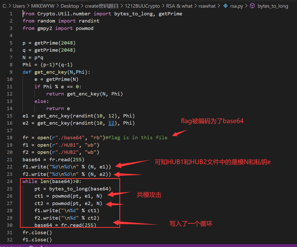Screen dimensions: 297x247
Task: Click the 'else:' keyword on line 13
Action: [x=42, y=101]
